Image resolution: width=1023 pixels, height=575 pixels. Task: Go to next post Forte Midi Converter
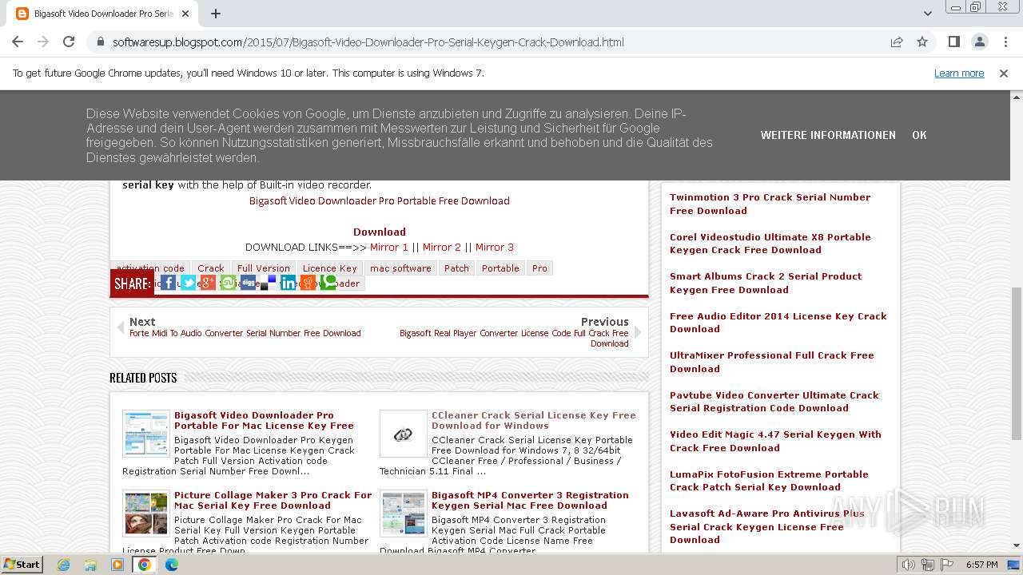tap(245, 334)
